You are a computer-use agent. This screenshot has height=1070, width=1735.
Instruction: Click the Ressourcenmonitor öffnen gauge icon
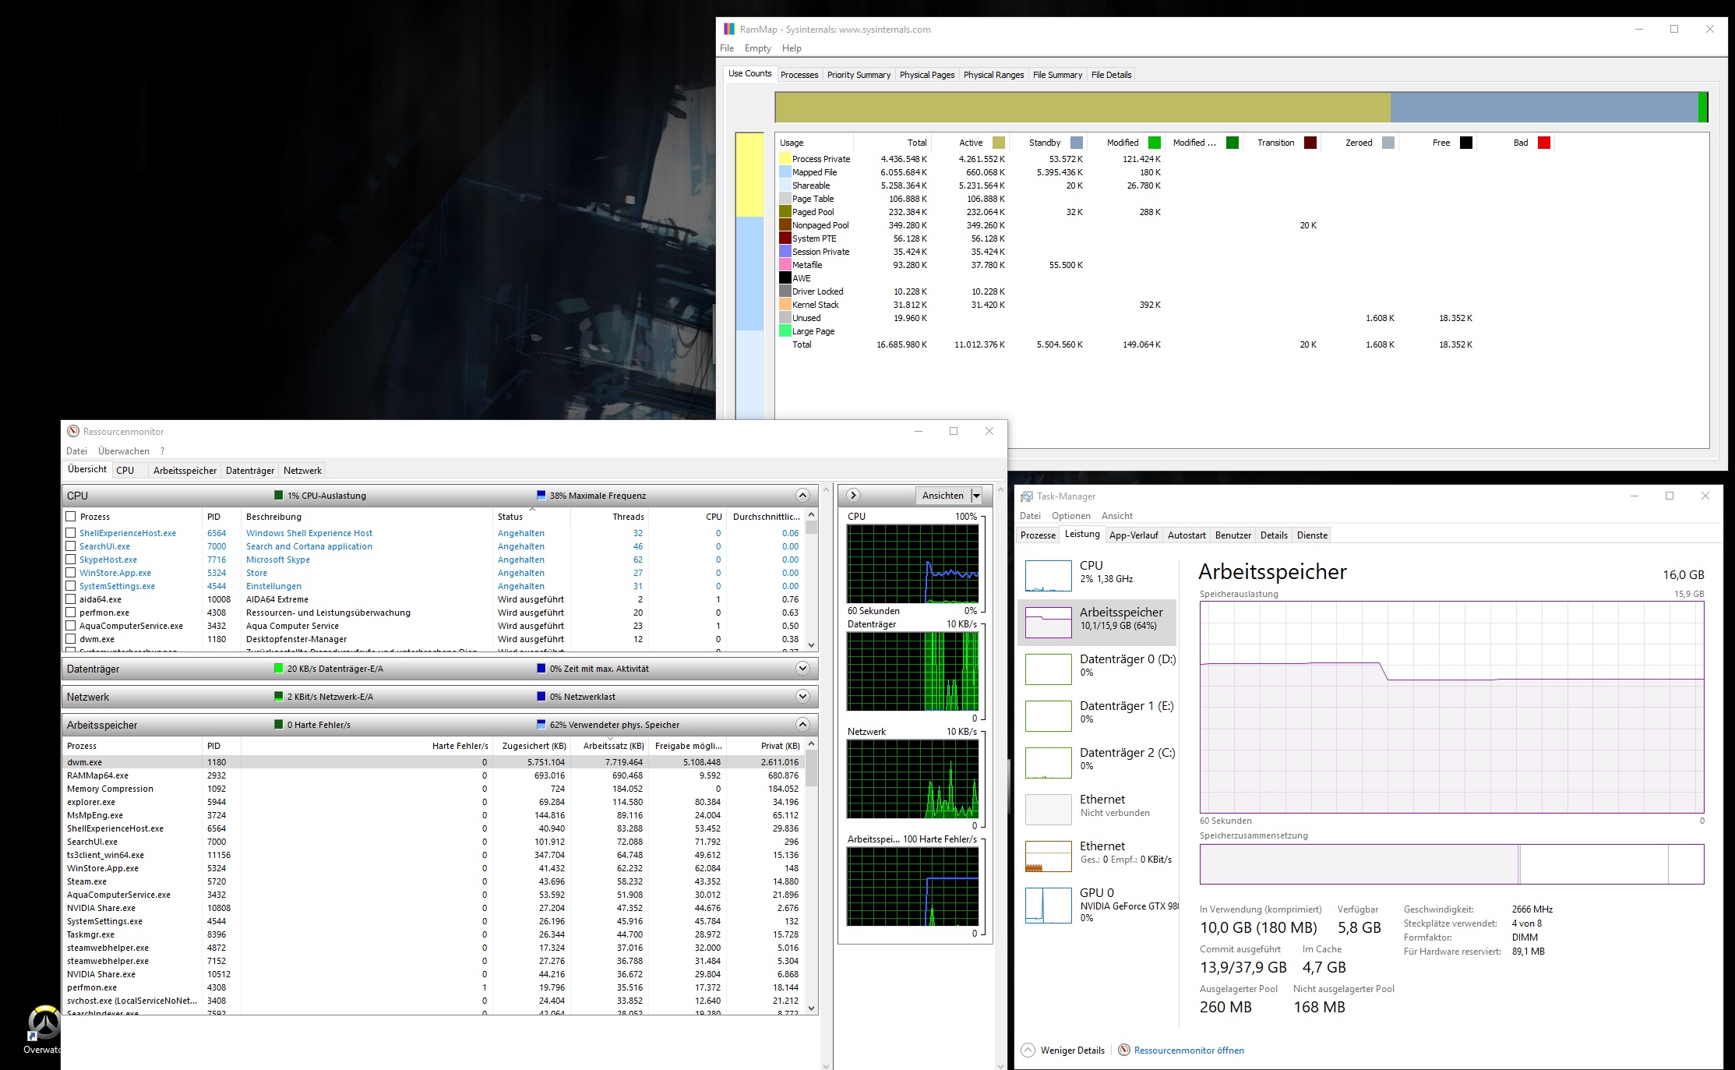click(1124, 1050)
